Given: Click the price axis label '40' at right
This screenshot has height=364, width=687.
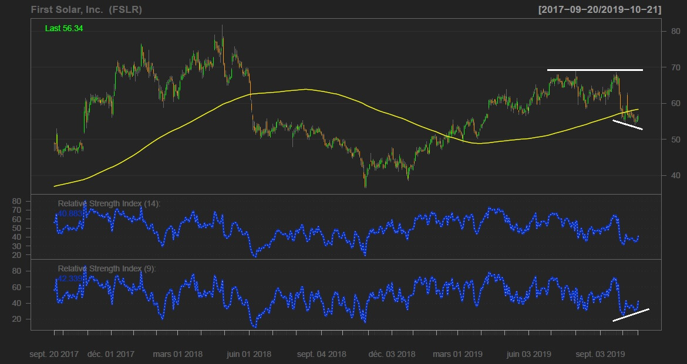Looking at the screenshot, I should tap(676, 175).
